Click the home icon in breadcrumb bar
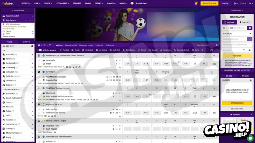The image size is (255, 143). [39, 45]
